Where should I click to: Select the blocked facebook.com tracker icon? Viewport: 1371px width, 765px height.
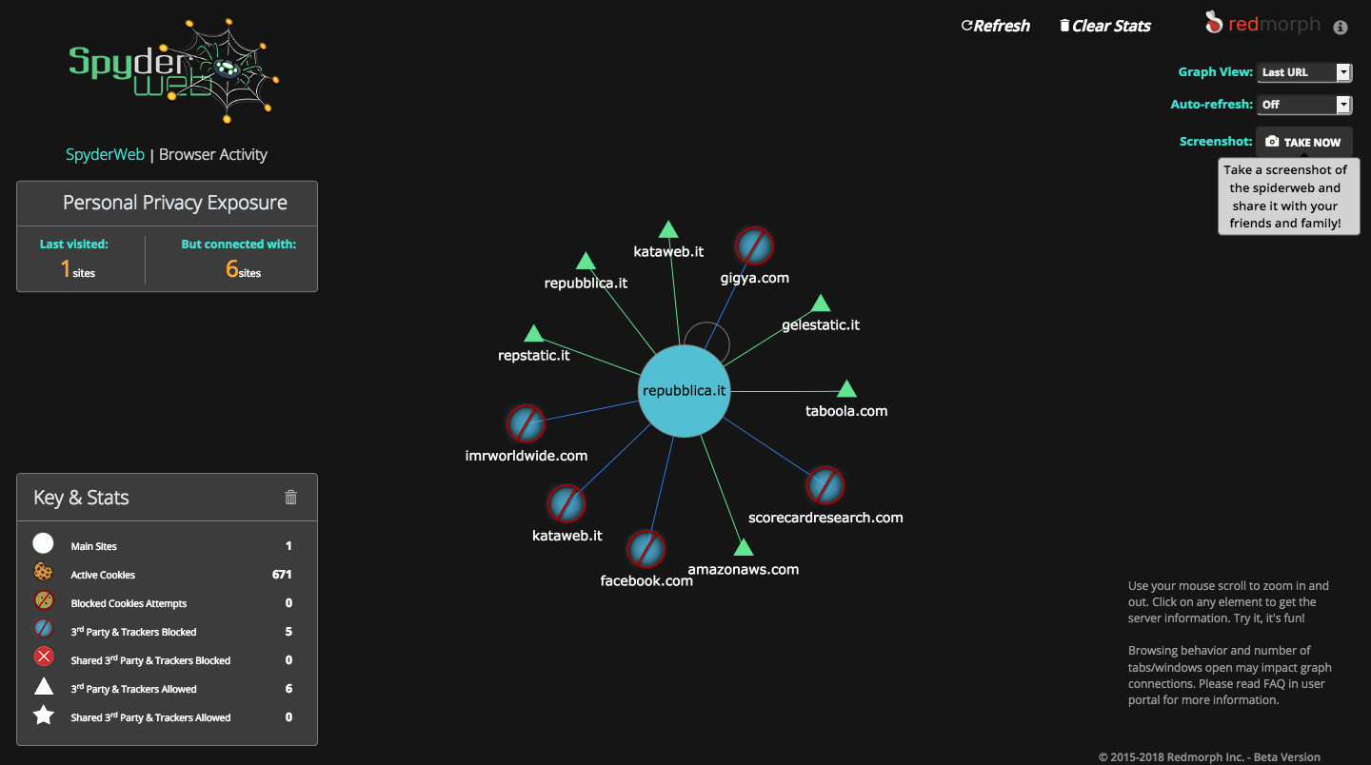click(646, 549)
